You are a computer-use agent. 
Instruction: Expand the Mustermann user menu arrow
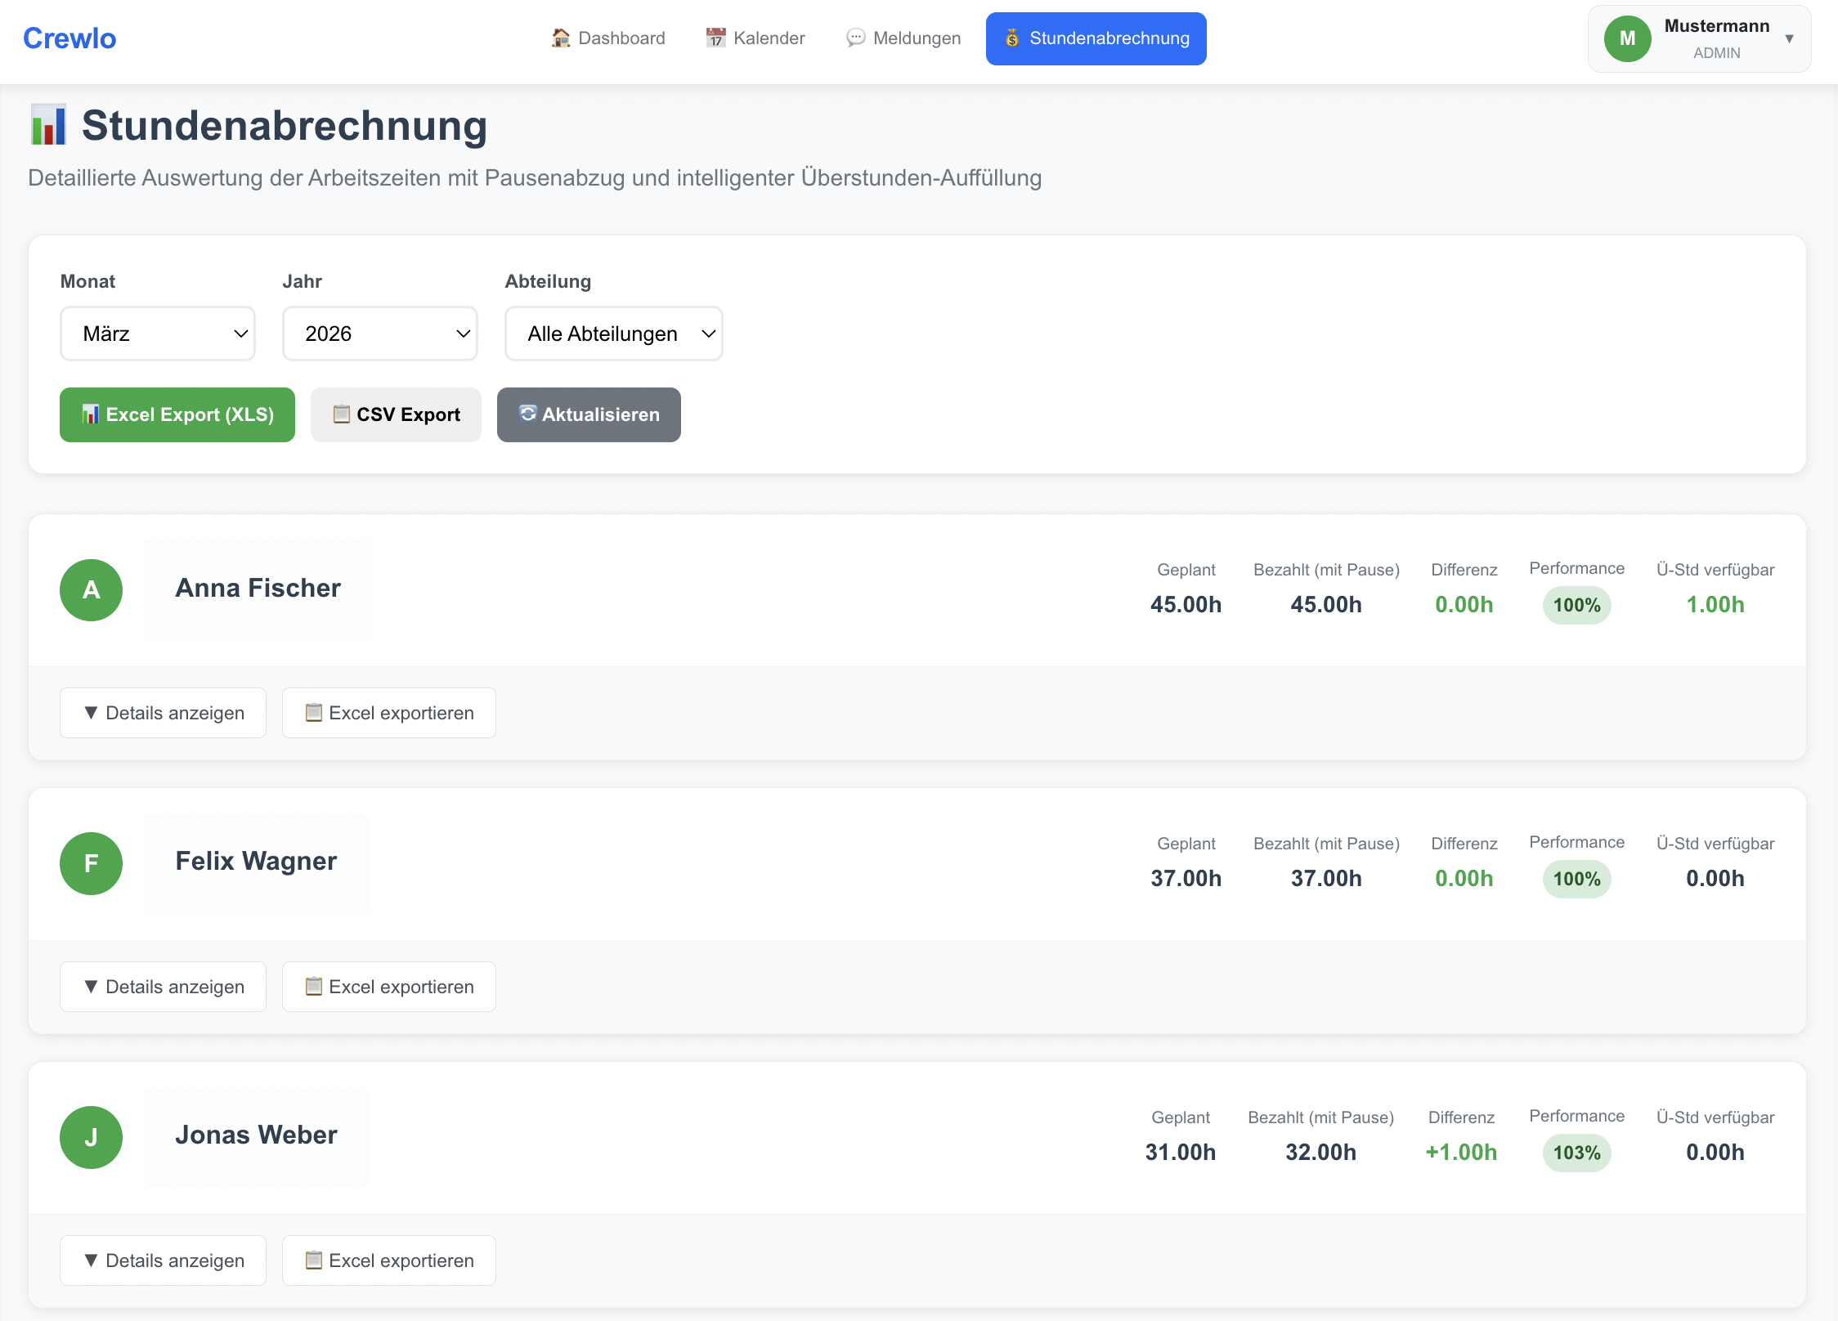tap(1789, 38)
